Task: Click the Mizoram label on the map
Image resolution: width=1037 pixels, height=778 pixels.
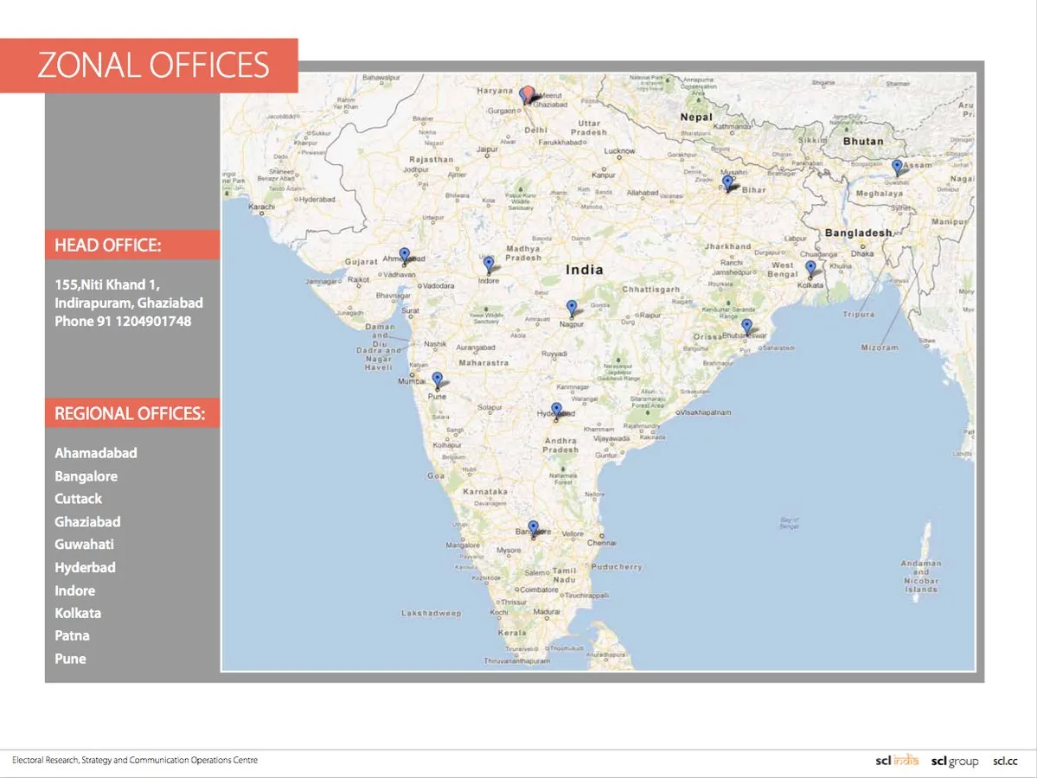Action: pos(880,348)
